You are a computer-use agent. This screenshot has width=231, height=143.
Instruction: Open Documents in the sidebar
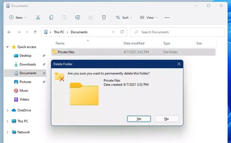(25, 73)
